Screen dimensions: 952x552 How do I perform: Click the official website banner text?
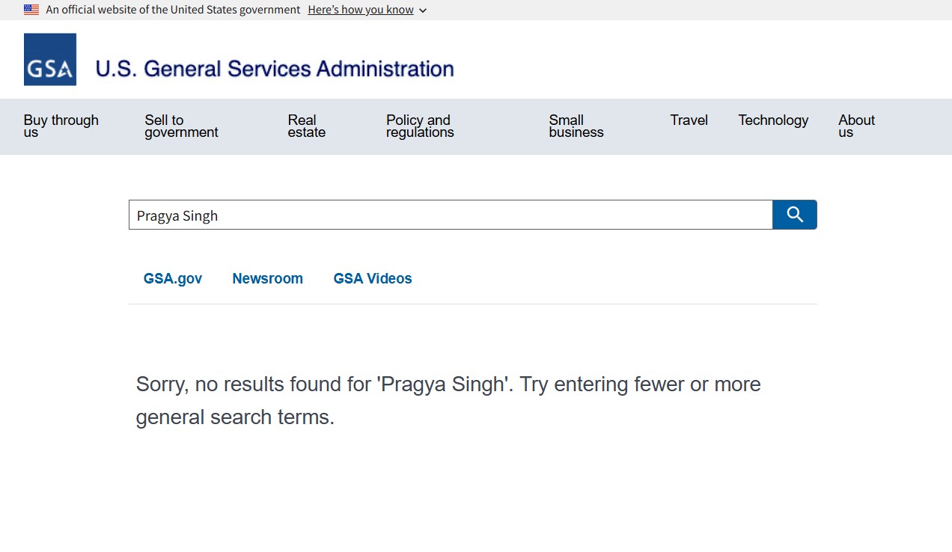[x=173, y=10]
